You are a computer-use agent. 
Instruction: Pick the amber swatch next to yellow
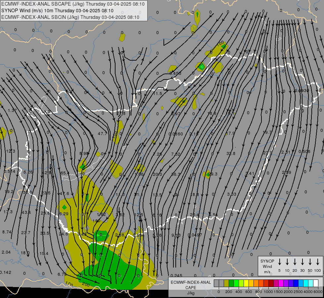point(251,283)
